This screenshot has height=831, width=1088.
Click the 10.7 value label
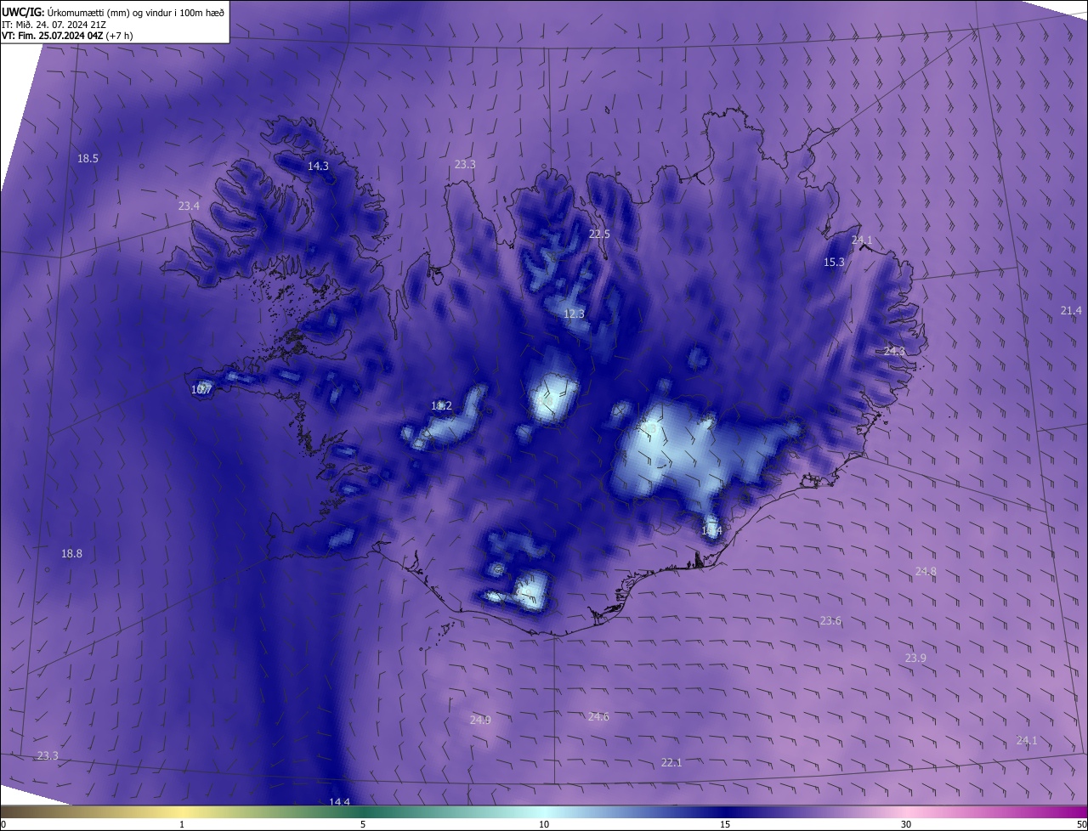(x=201, y=390)
